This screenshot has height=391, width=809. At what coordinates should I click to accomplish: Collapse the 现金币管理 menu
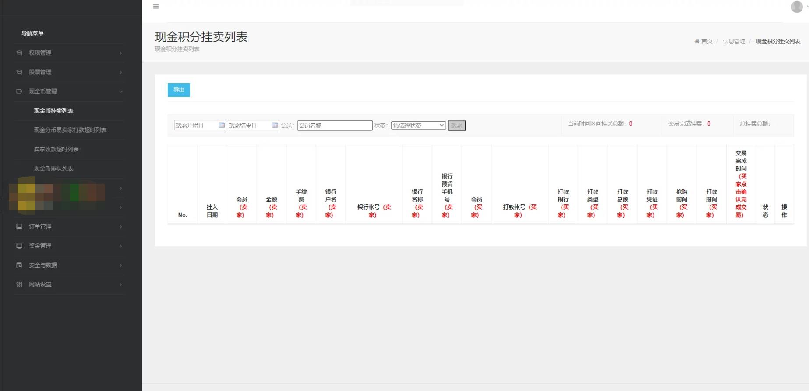69,92
